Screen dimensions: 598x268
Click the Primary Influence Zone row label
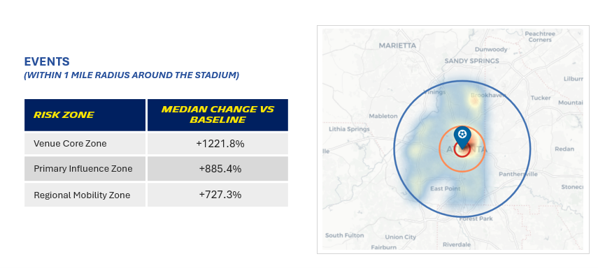click(83, 169)
